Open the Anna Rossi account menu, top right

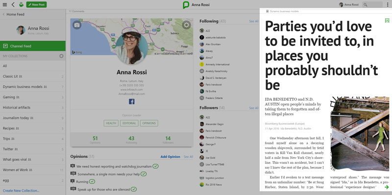coord(348,4)
